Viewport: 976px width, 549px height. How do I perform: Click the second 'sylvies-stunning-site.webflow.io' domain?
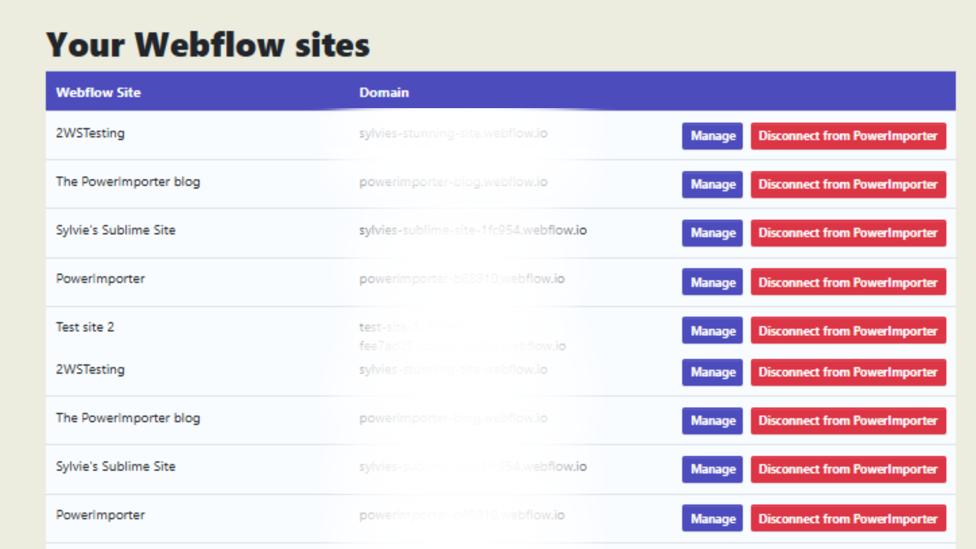click(453, 370)
